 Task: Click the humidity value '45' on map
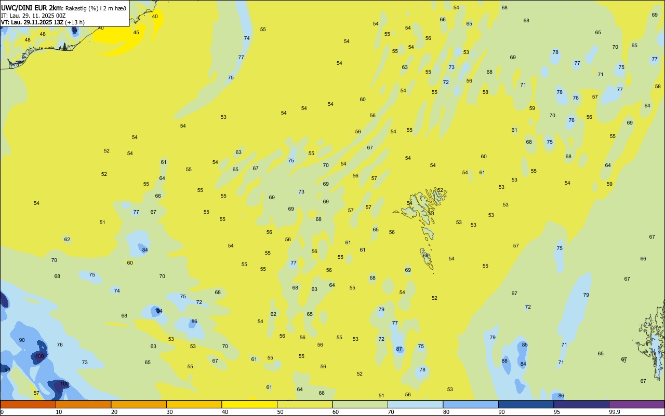(136, 33)
